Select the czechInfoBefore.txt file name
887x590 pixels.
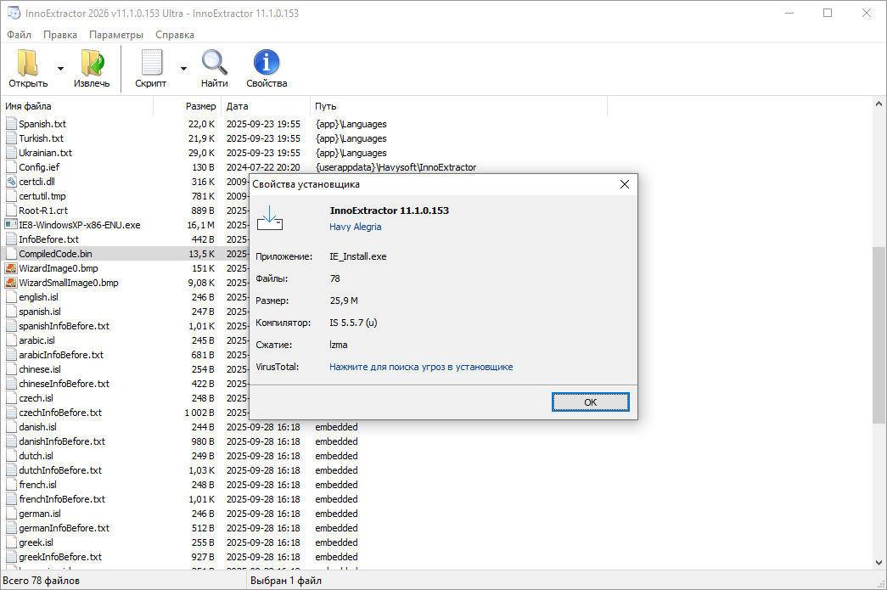tap(60, 413)
